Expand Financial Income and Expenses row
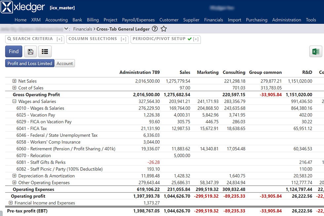The image size is (324, 216). [x=11, y=203]
